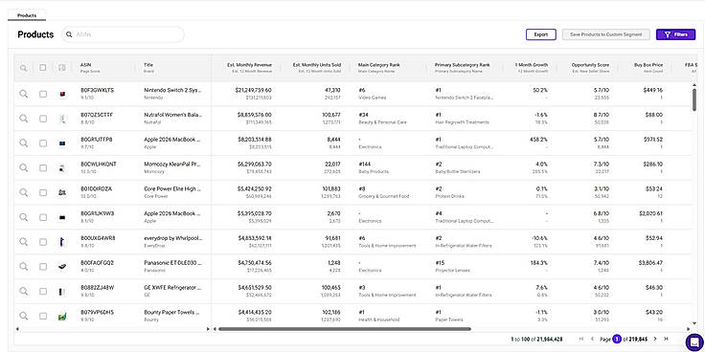Click ASIN text B0F3GWKLTS
Viewport: 705px width, 352px height.
click(97, 90)
